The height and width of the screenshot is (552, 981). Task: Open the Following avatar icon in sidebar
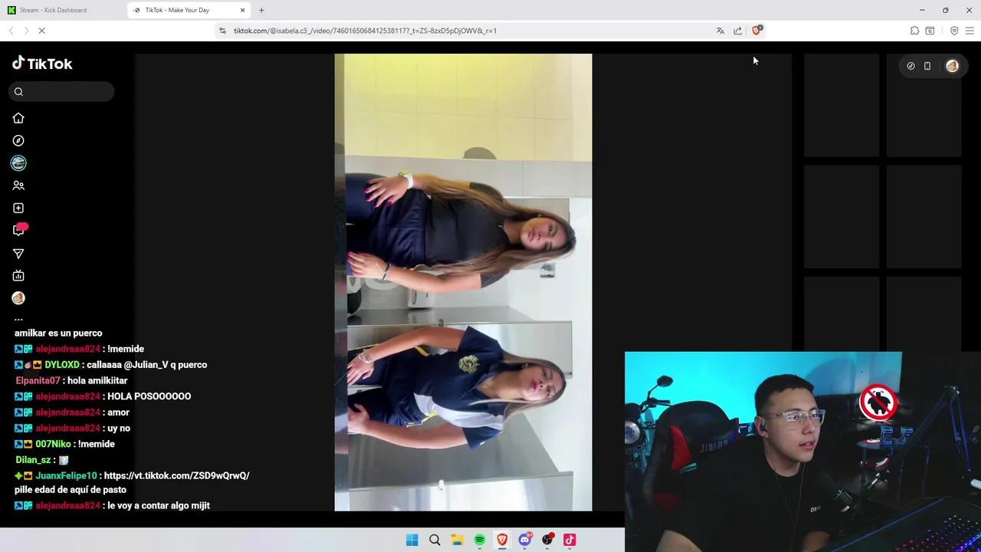click(x=18, y=163)
